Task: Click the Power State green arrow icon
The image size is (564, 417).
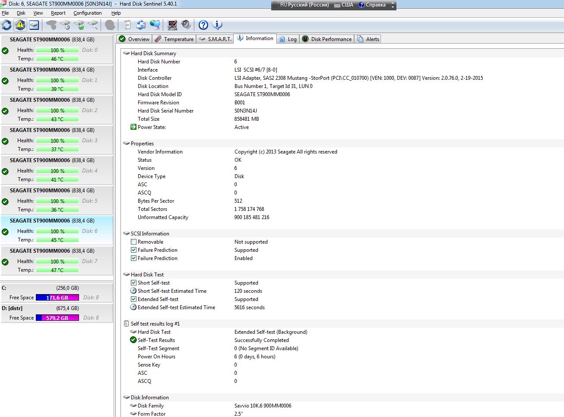Action: [133, 127]
